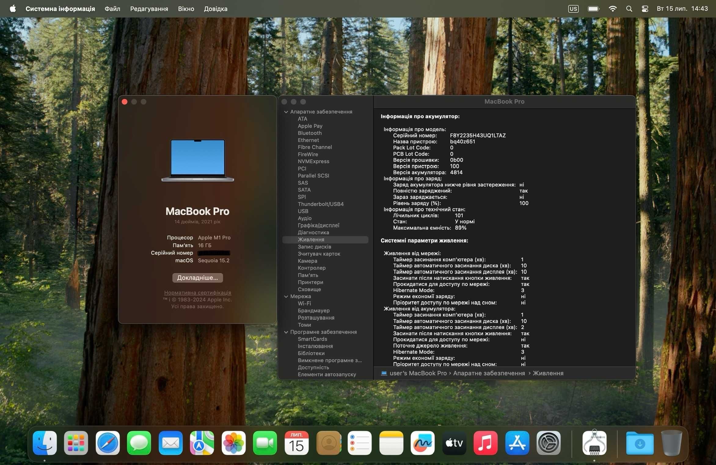Select Ethernet in the sidebar
Screen dimensions: 716x465
(308, 140)
